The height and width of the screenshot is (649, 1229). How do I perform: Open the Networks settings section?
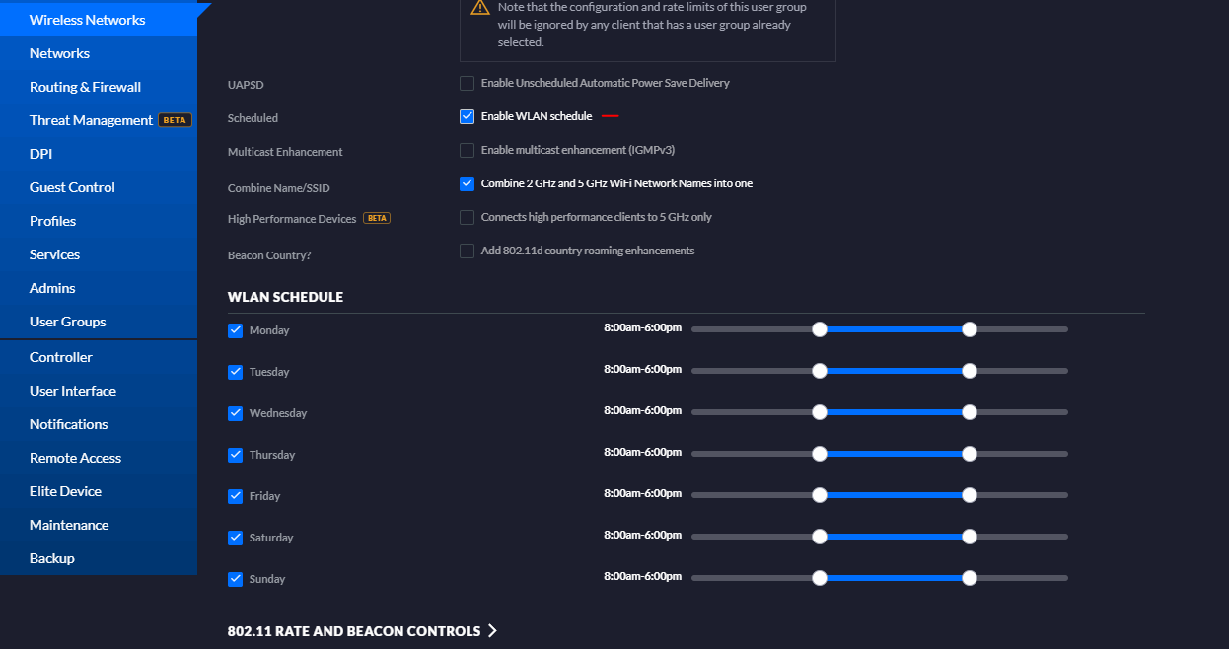tap(59, 53)
